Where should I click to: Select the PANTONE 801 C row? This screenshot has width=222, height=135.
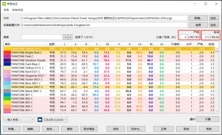click(x=109, y=95)
